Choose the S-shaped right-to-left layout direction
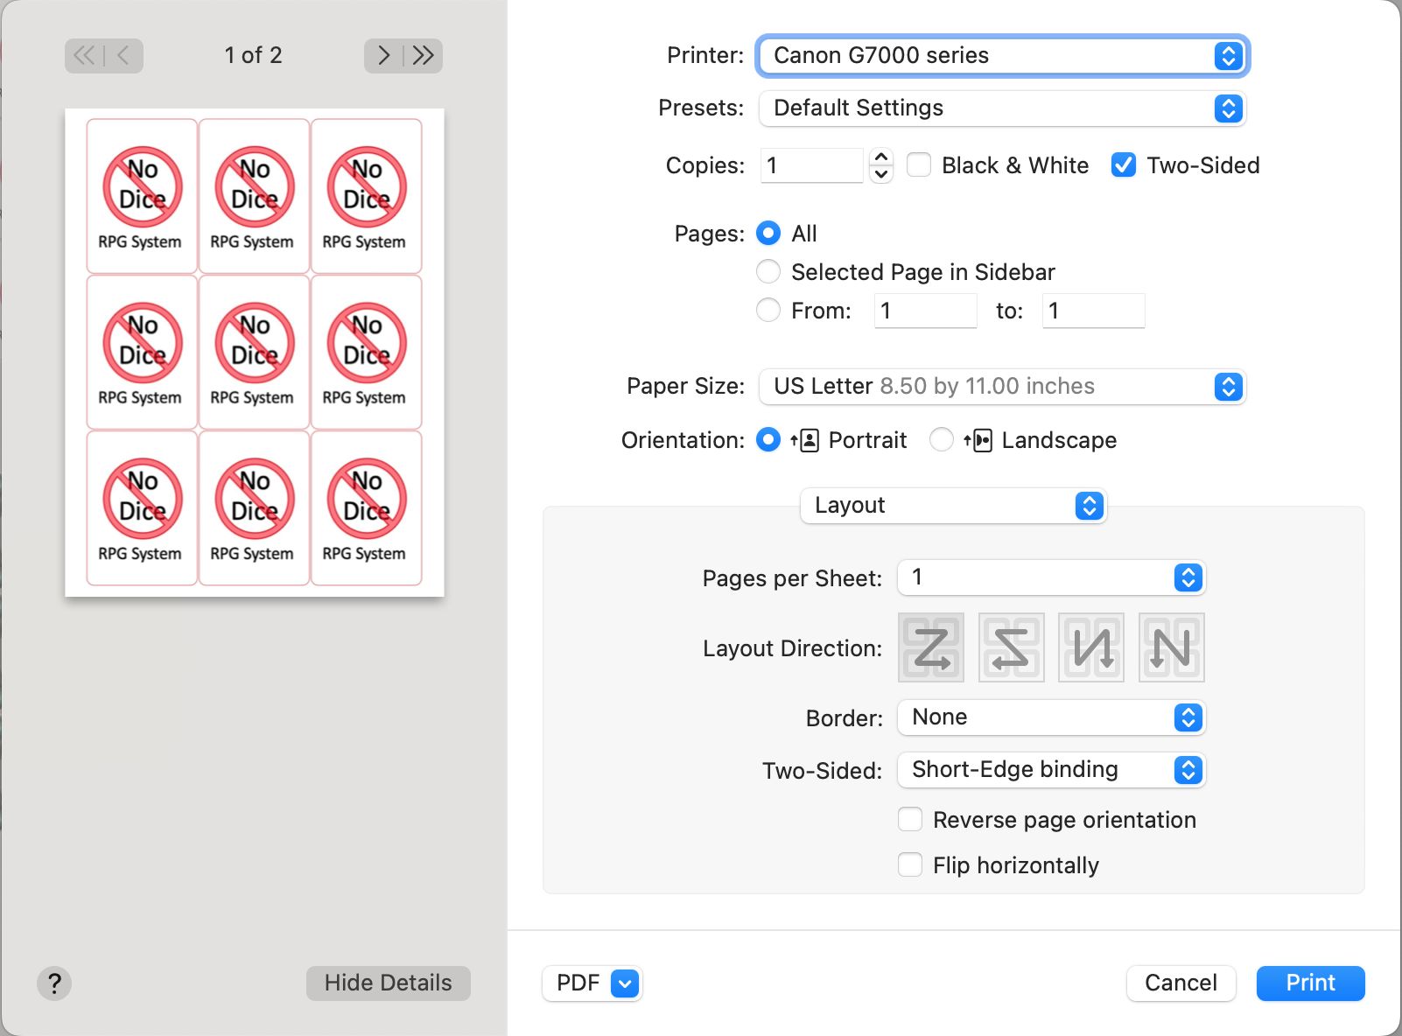This screenshot has width=1402, height=1036. click(1011, 647)
